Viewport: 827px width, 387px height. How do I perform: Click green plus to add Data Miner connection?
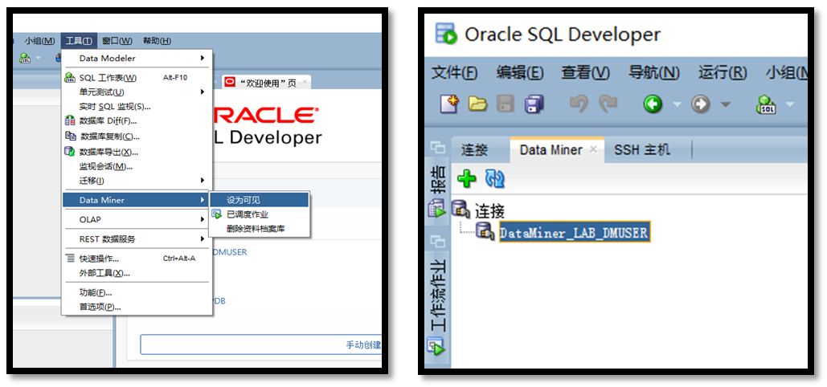[466, 179]
